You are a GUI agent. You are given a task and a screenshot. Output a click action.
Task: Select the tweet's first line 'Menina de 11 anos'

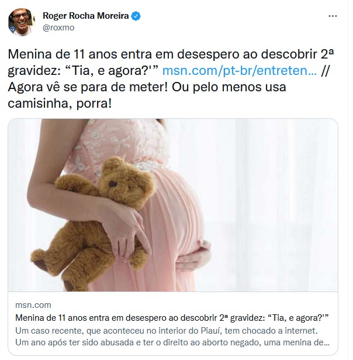point(171,54)
